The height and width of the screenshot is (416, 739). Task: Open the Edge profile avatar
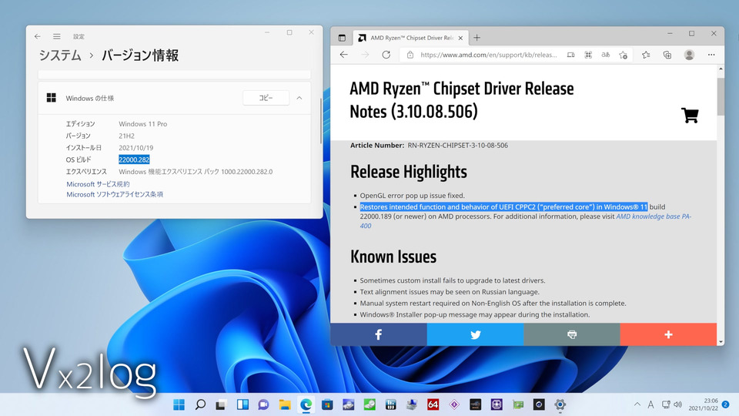tap(689, 55)
